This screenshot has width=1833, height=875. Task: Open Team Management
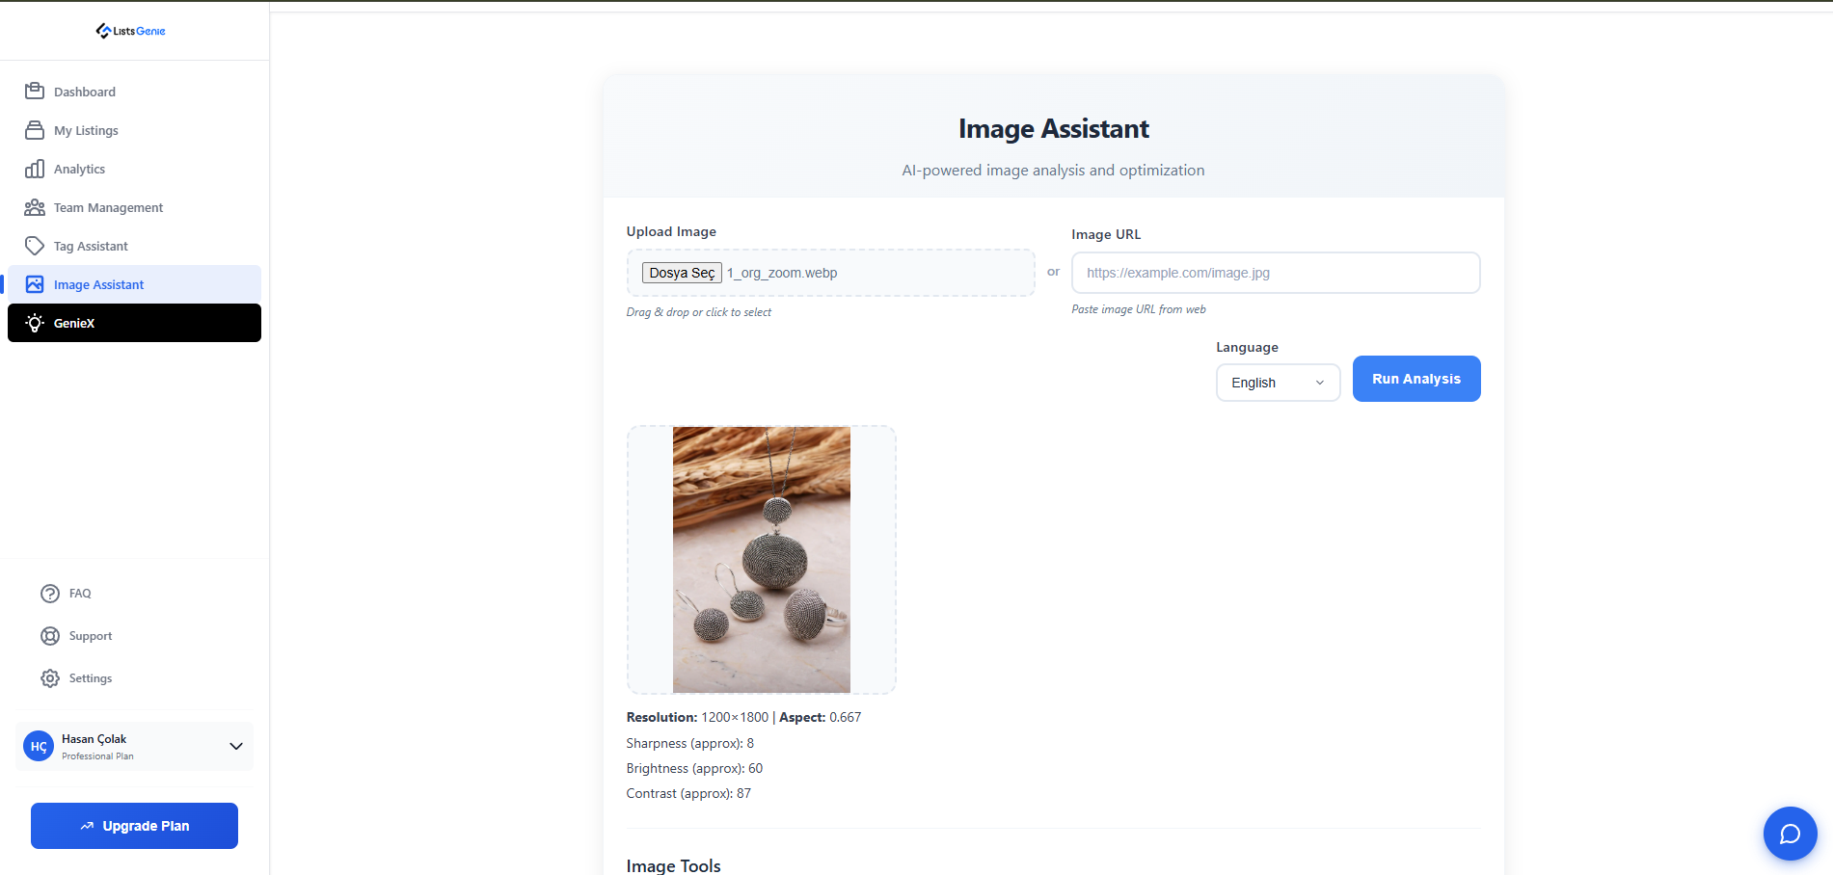[134, 207]
